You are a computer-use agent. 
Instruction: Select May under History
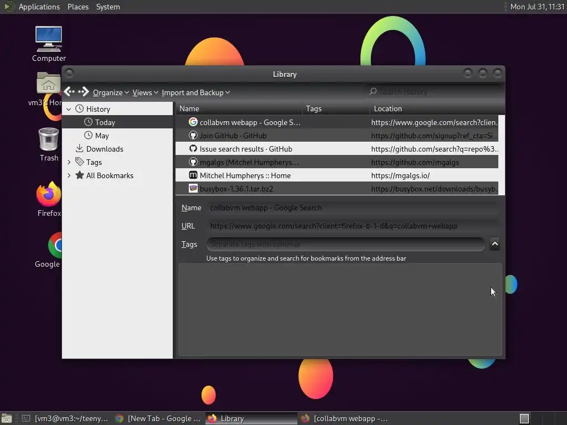coord(117,136)
